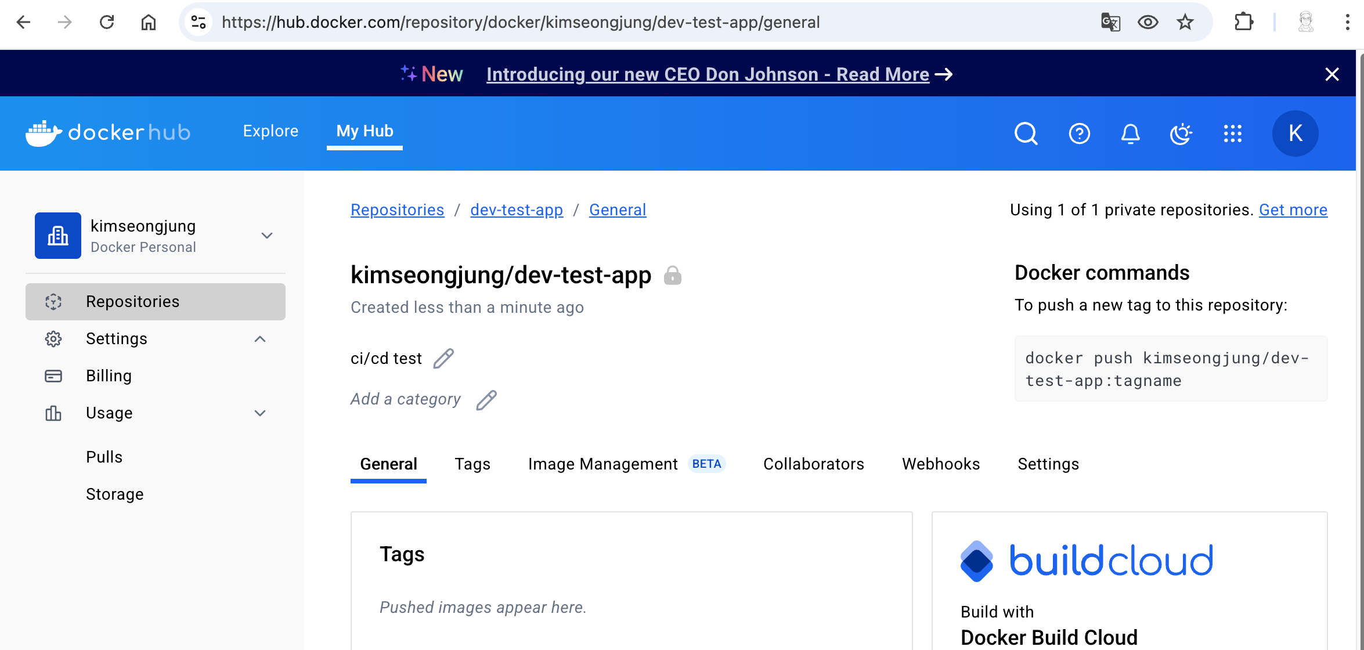This screenshot has width=1364, height=650.
Task: Go back using the browser back arrow
Action: pos(23,23)
